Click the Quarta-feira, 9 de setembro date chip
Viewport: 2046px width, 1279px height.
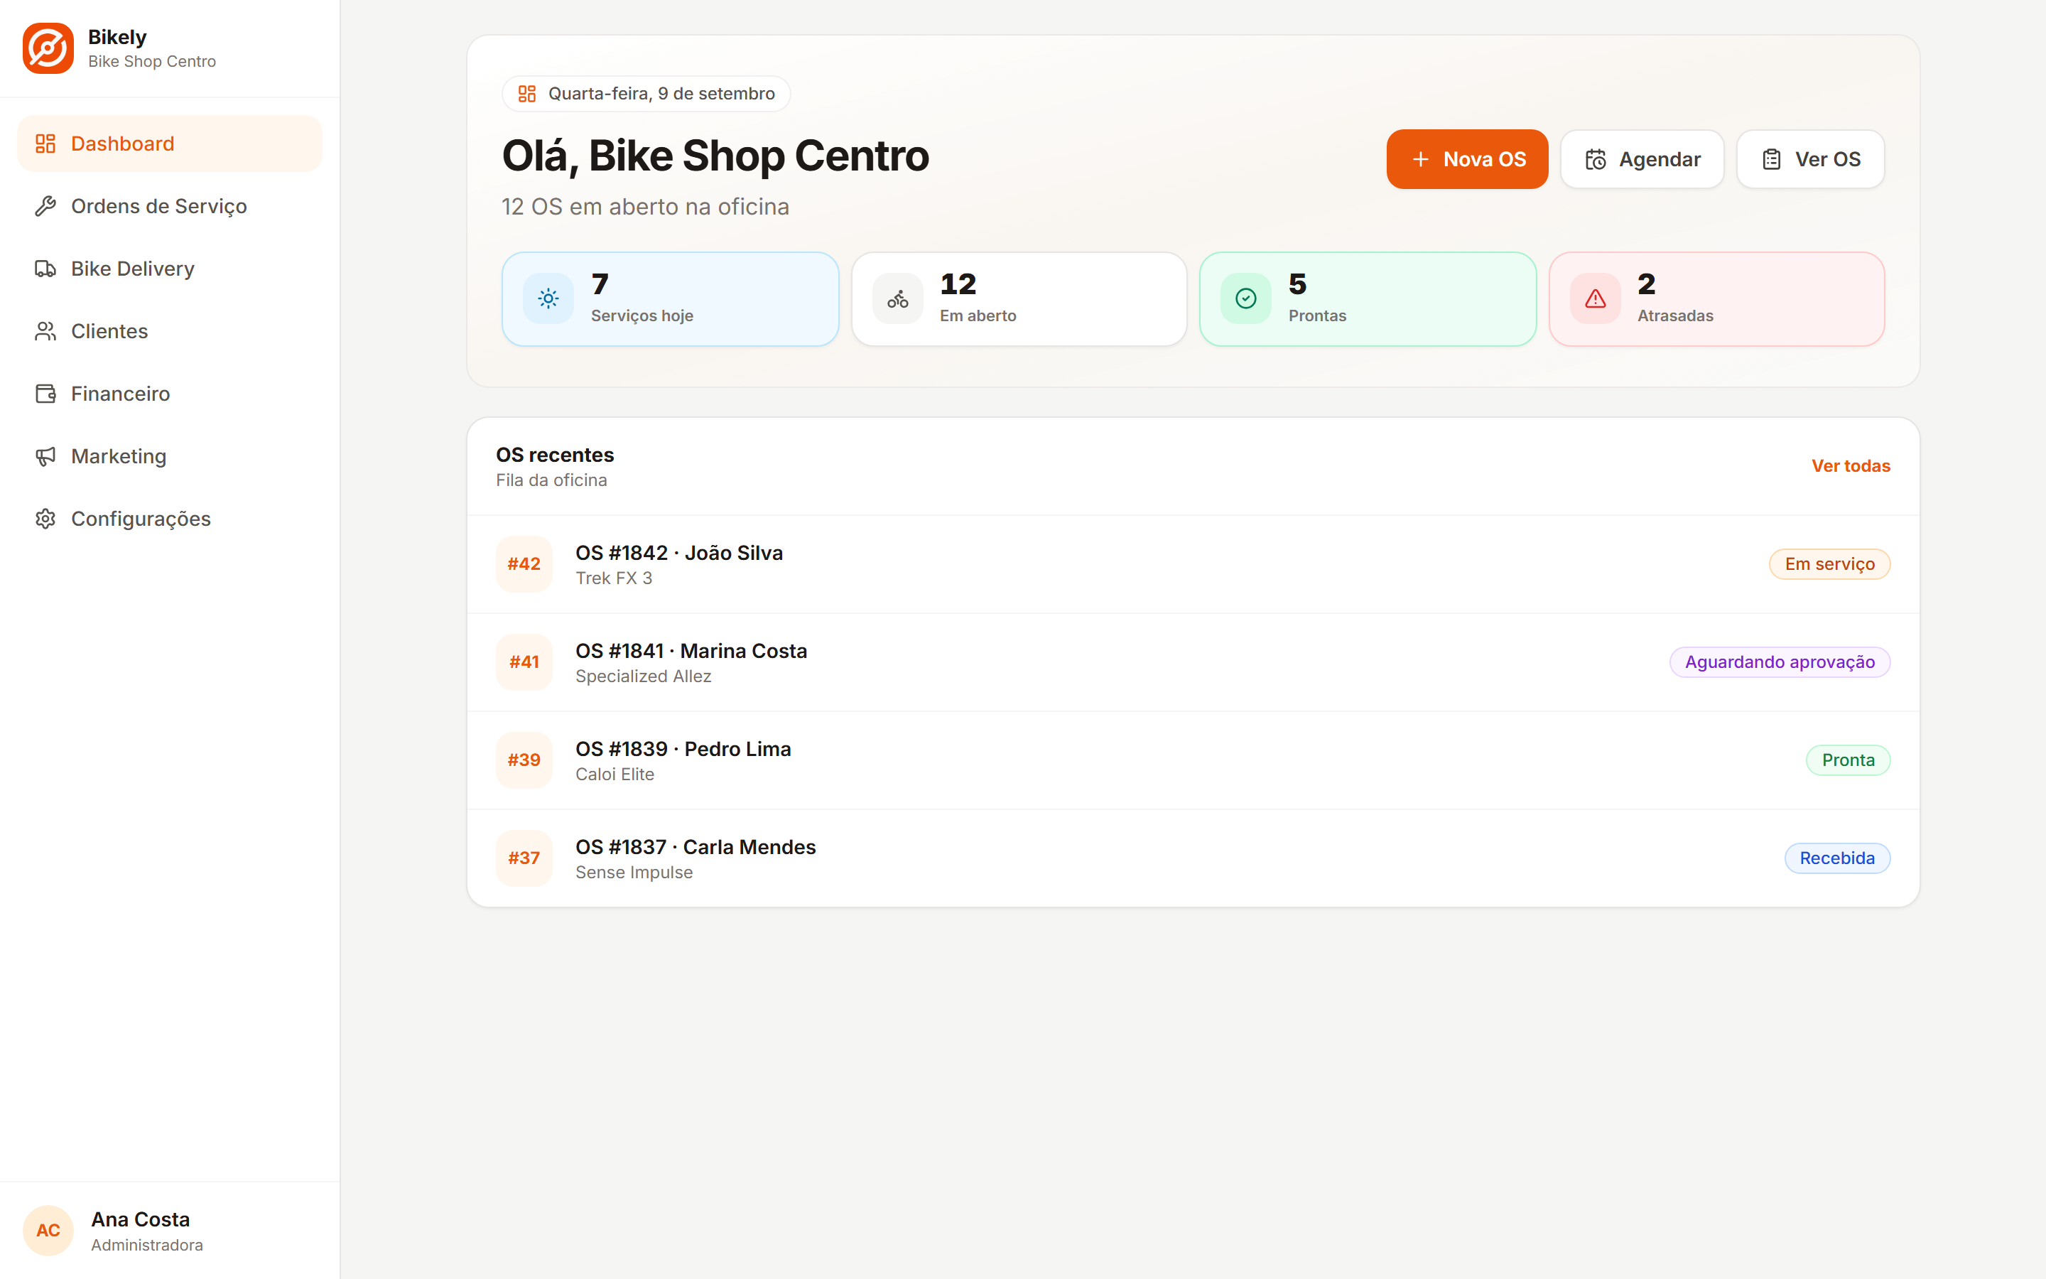click(646, 94)
